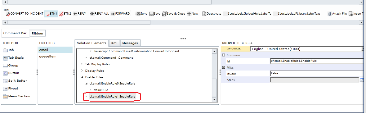Image resolution: width=366 pixels, height=114 pixels.
Task: Select $LocLabels:LPLibrary.LabelText button
Action: tap(297, 14)
